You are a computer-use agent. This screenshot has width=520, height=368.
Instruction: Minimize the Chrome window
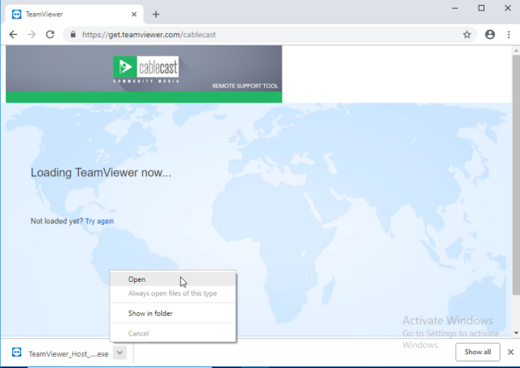(x=455, y=8)
